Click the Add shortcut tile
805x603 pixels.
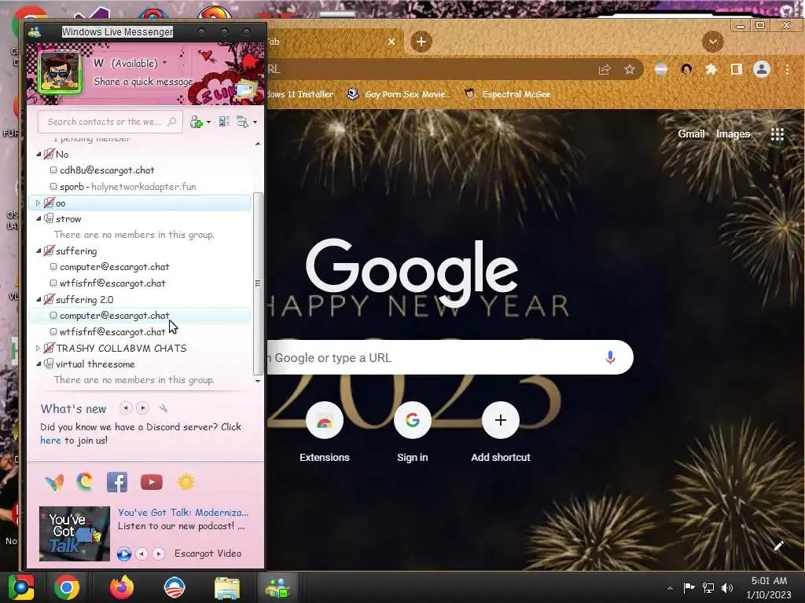(501, 433)
